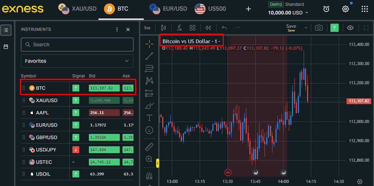Click the USTEC bid price 24,745.12
This screenshot has height=186, width=374.
click(x=104, y=162)
